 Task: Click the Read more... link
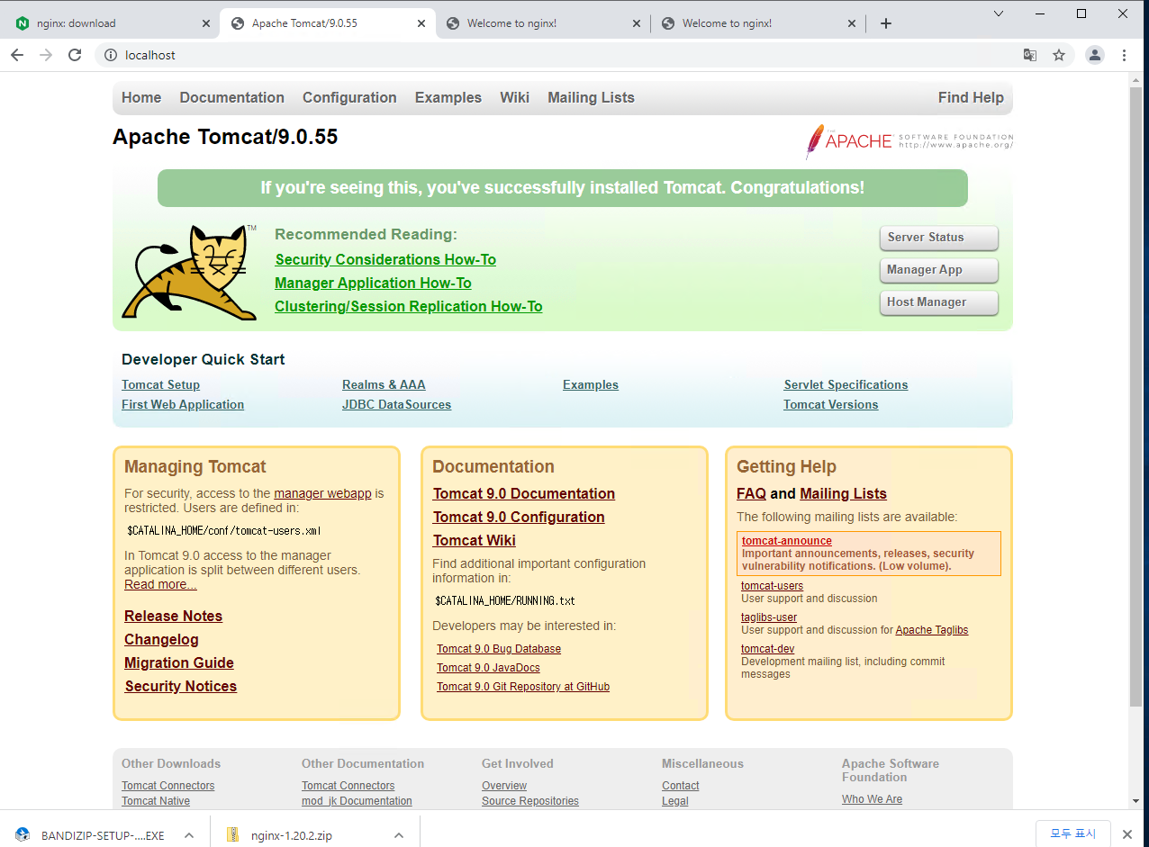[160, 584]
